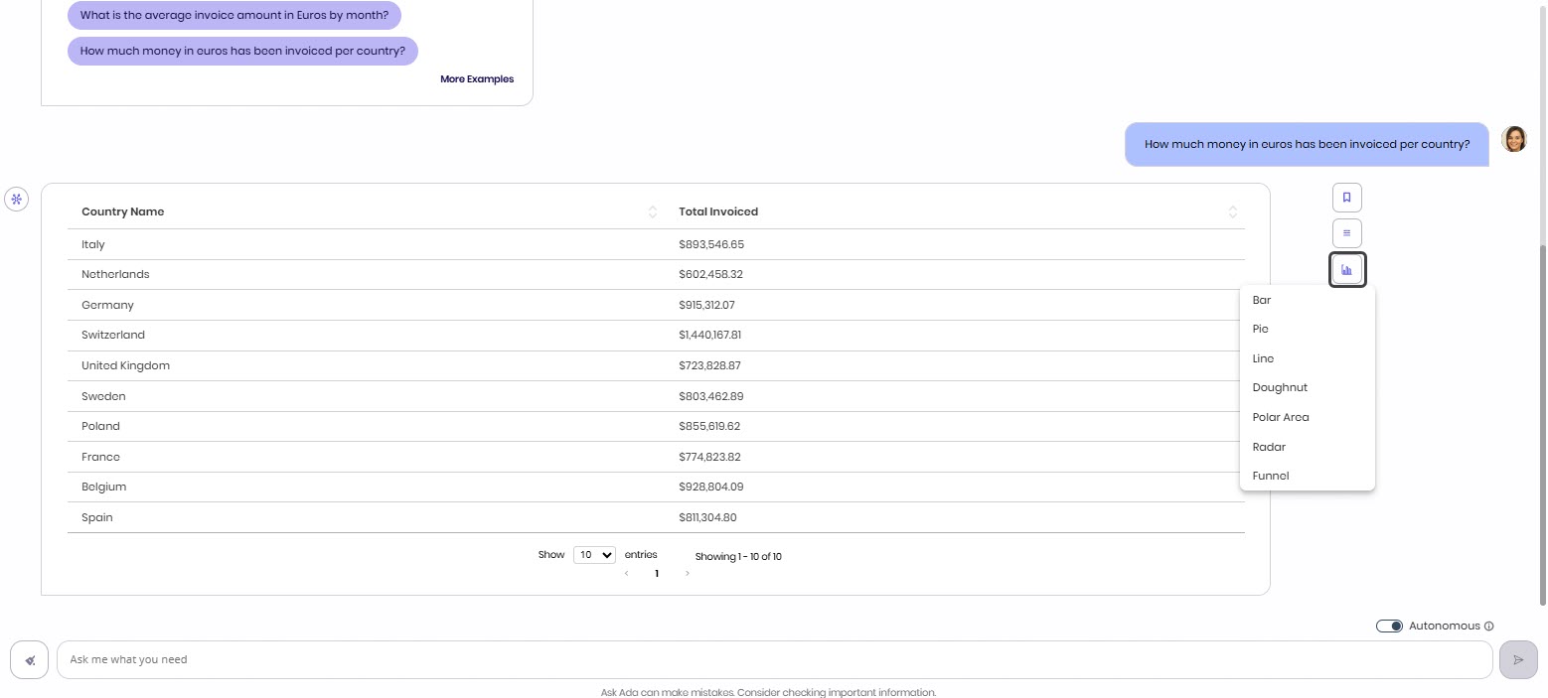The width and height of the screenshot is (1548, 698).
Task: Click the info icon next to Autonomous
Action: [1488, 627]
